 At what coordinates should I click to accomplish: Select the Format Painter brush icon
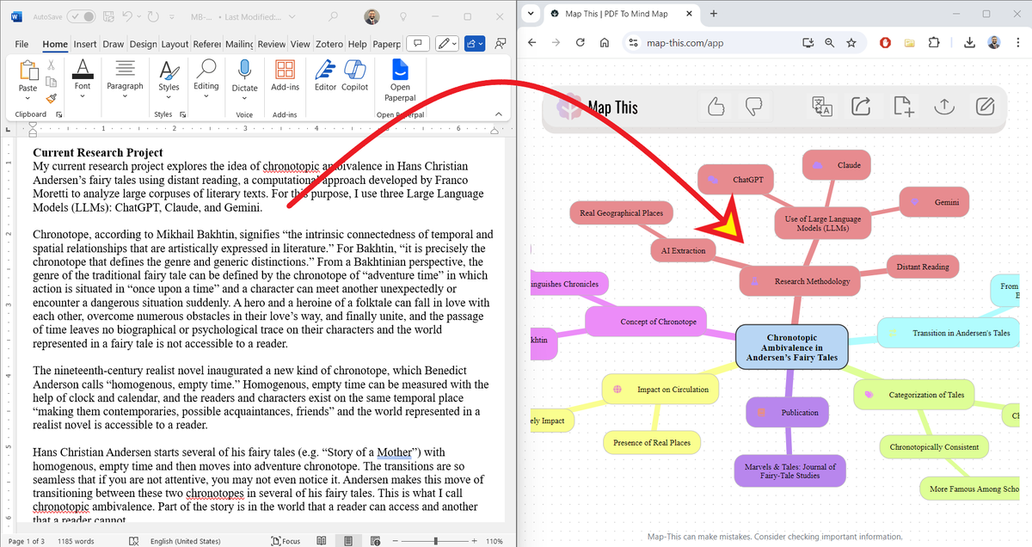click(51, 98)
